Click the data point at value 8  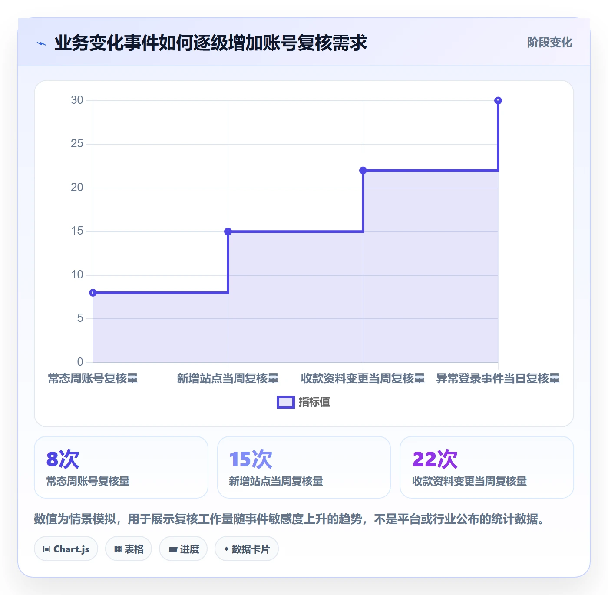tap(93, 293)
